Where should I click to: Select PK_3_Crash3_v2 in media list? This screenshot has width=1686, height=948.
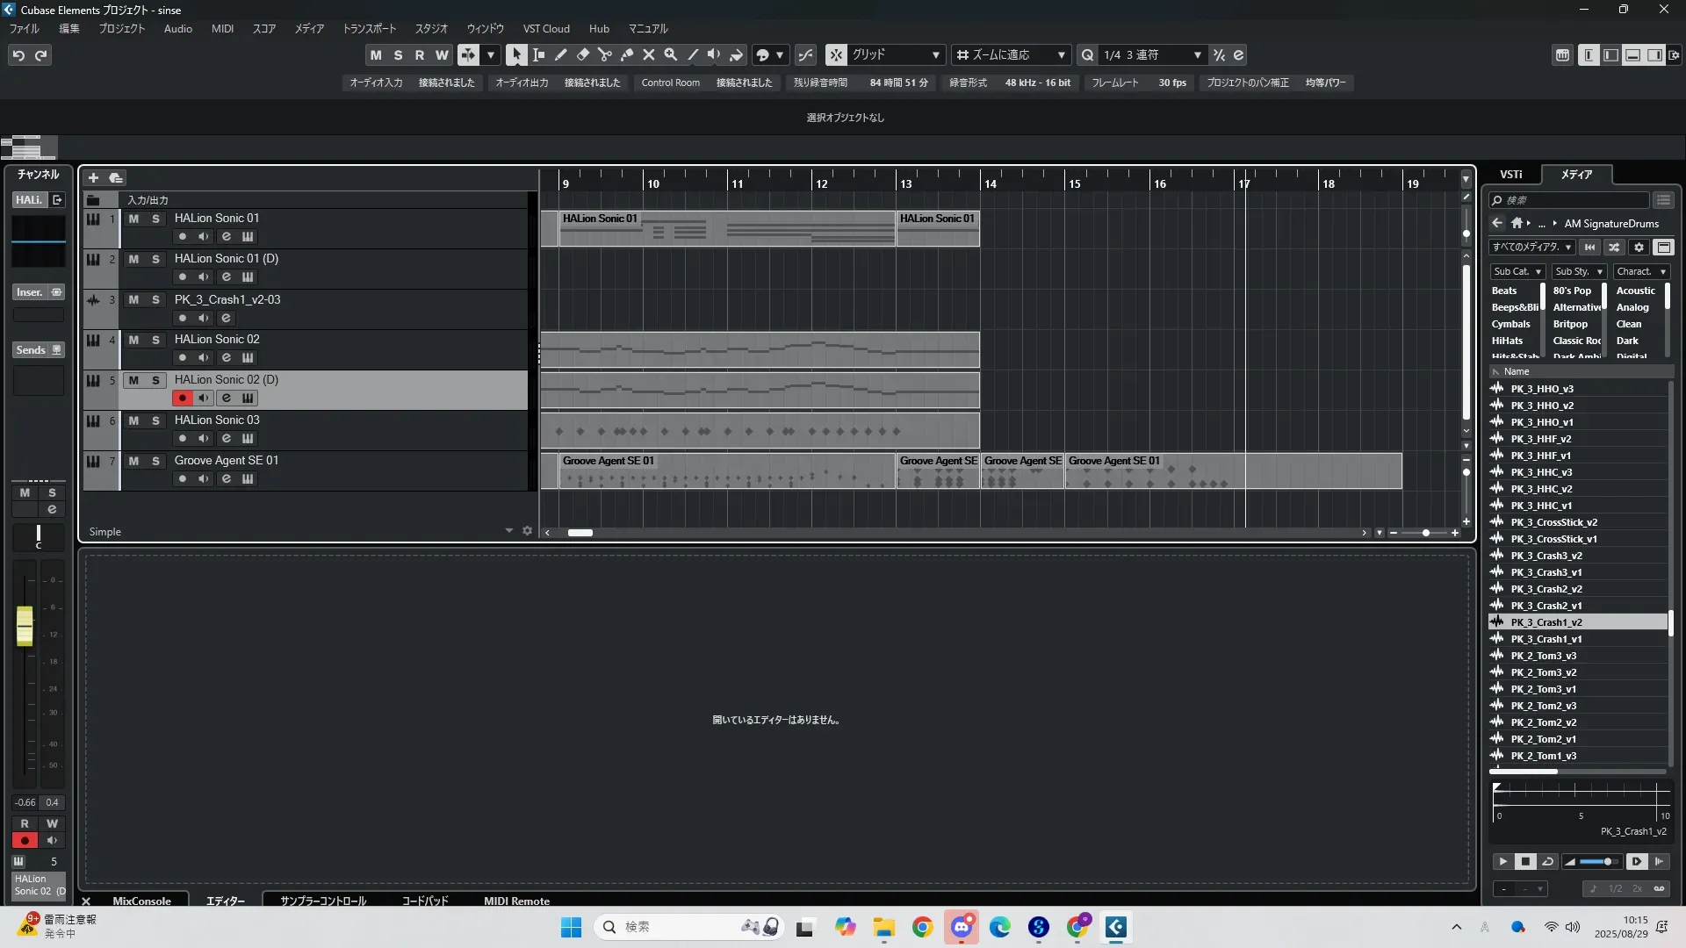click(x=1545, y=556)
